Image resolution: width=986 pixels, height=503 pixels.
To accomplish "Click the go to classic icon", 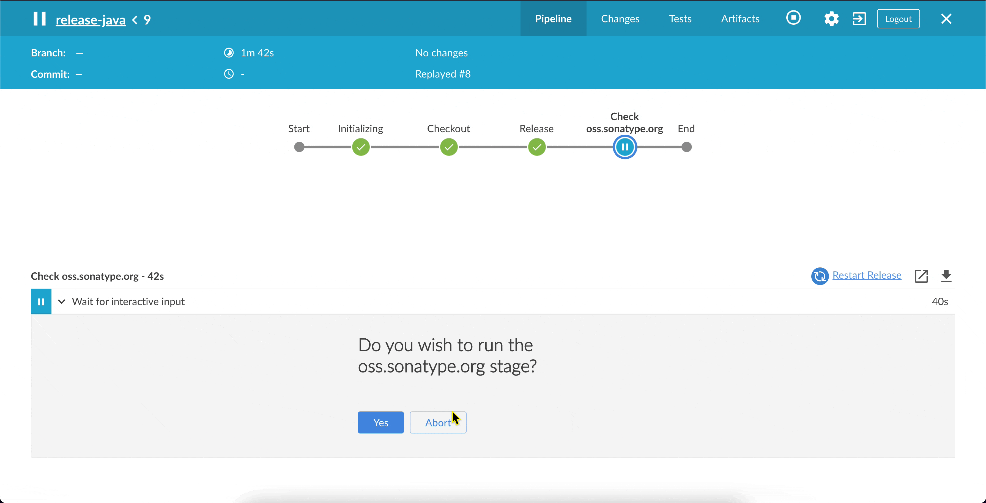I will [859, 19].
